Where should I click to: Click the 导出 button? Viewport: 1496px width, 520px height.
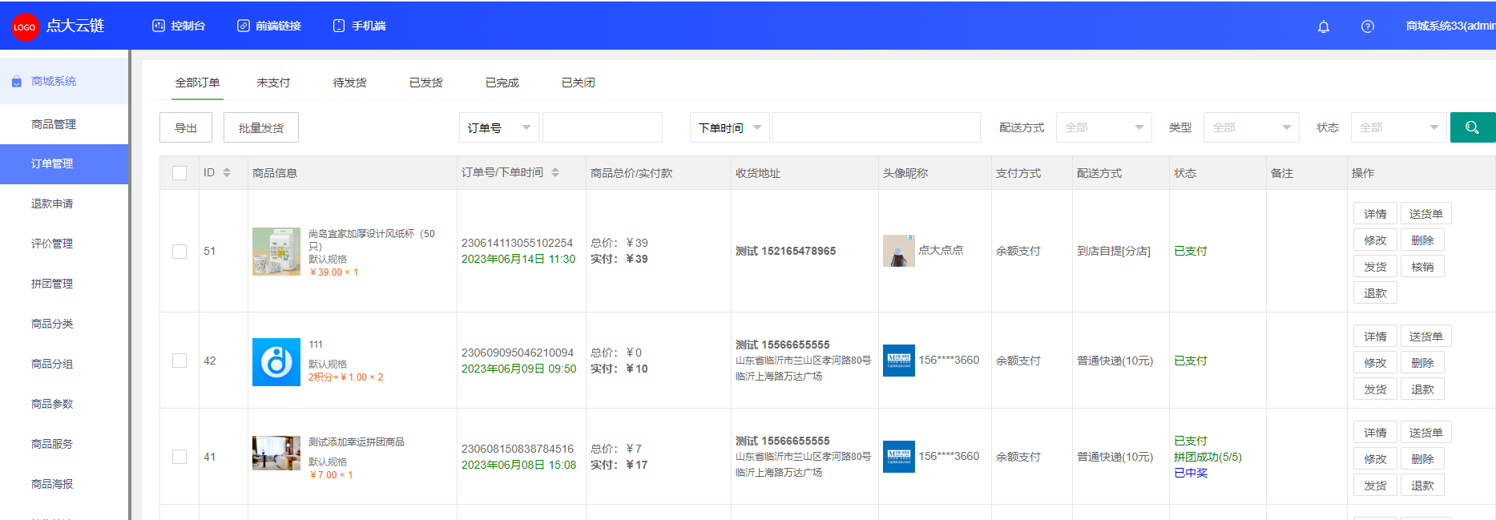pyautogui.click(x=186, y=127)
